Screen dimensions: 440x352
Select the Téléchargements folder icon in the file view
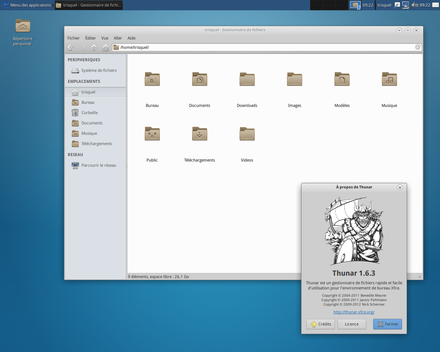click(199, 134)
